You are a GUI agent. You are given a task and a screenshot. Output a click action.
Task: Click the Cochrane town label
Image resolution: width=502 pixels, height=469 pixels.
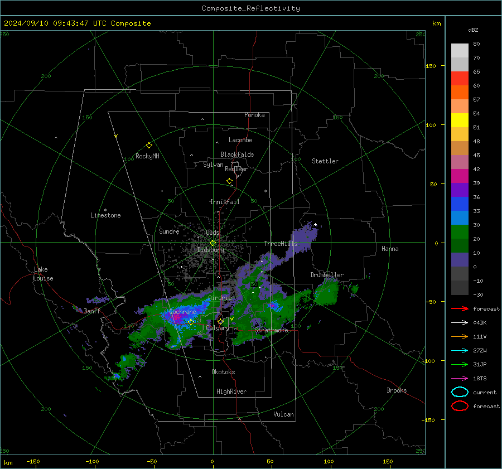182,312
